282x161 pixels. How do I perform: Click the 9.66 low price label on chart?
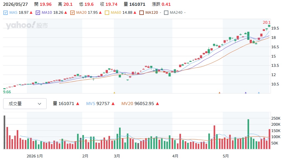click(7, 92)
